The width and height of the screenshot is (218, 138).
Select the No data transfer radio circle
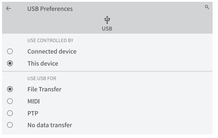(x=10, y=125)
